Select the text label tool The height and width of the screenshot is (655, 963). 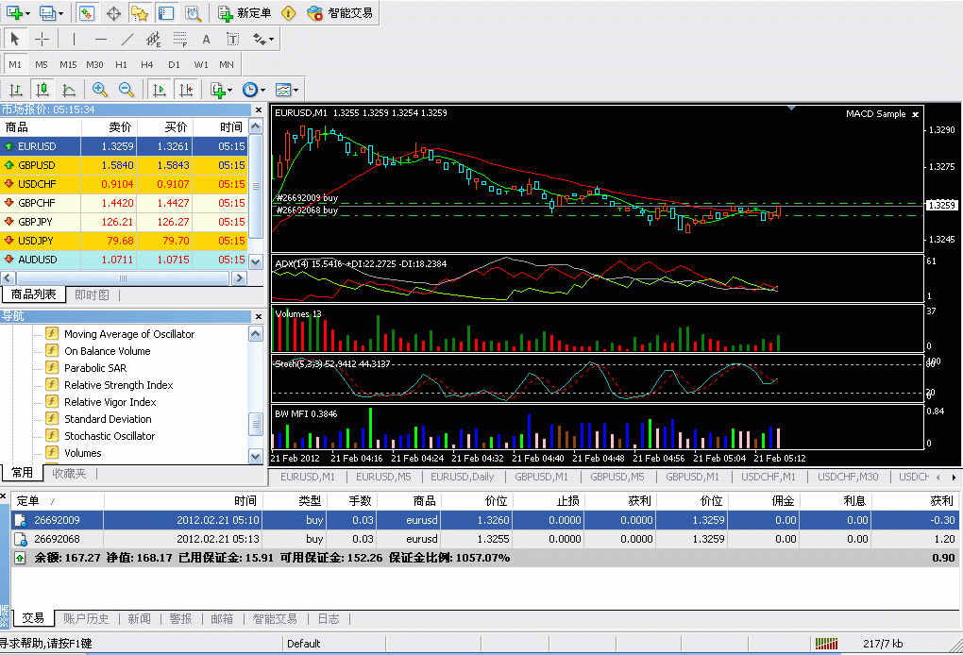point(206,39)
